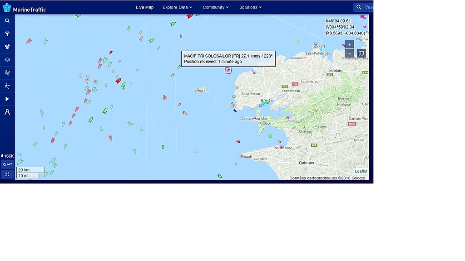The image size is (465, 261).
Task: Expand the Community menu
Action: [215, 7]
